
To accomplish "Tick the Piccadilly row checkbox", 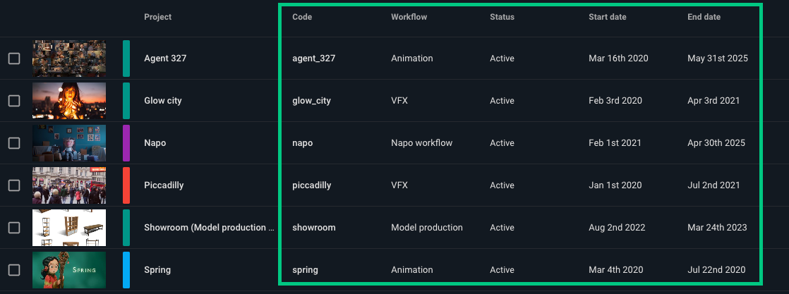I will click(14, 185).
